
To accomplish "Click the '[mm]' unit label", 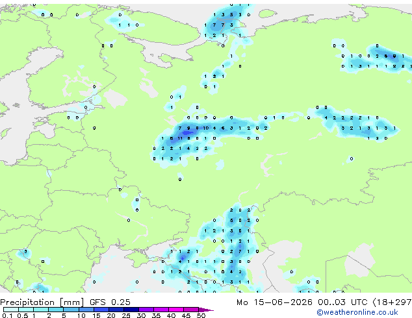I will click(71, 302).
